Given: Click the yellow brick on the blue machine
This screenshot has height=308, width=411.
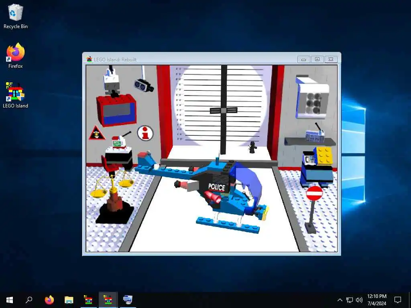Looking at the screenshot, I should click(324, 156).
